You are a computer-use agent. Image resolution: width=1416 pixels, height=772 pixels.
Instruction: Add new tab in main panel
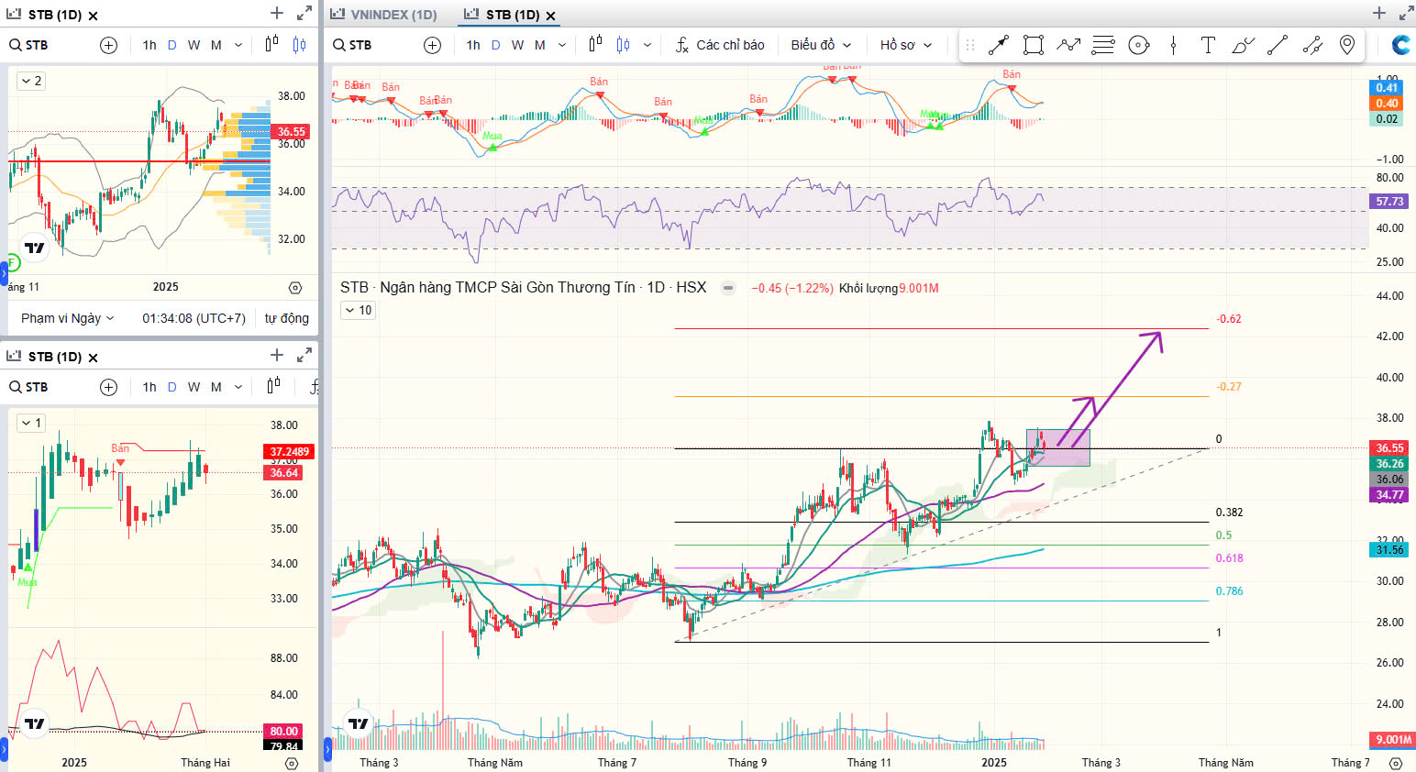click(1379, 13)
